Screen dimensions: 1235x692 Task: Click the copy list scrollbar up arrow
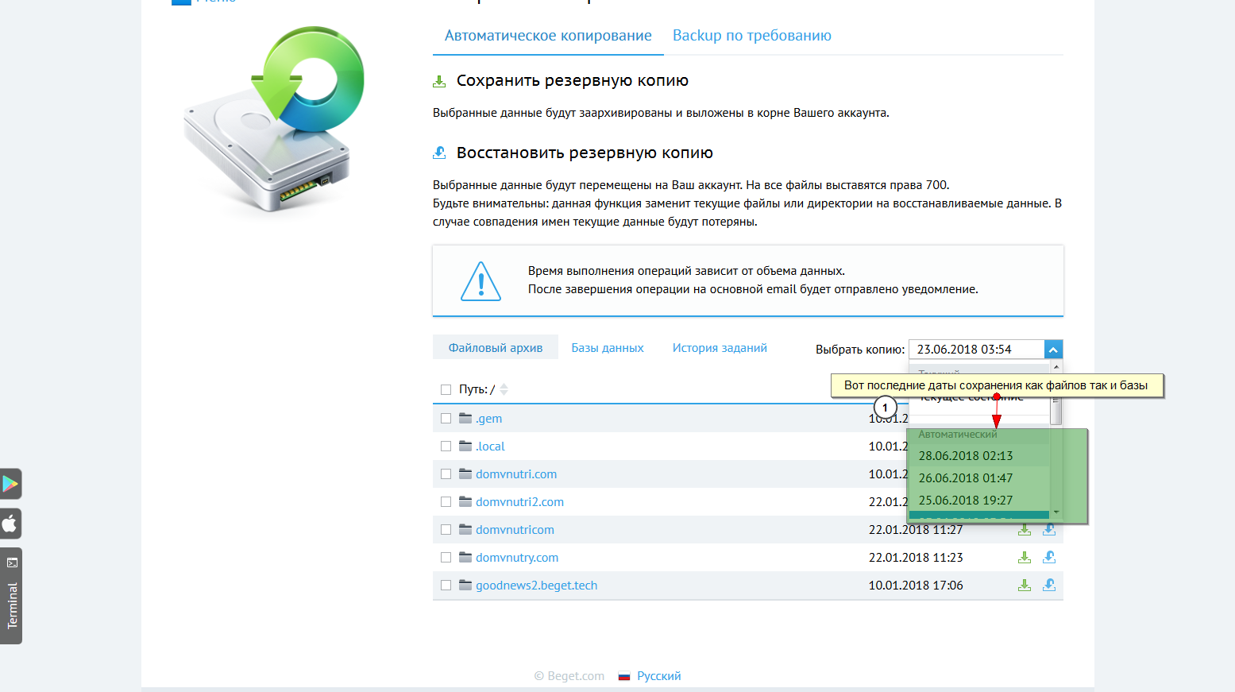[x=1056, y=367]
